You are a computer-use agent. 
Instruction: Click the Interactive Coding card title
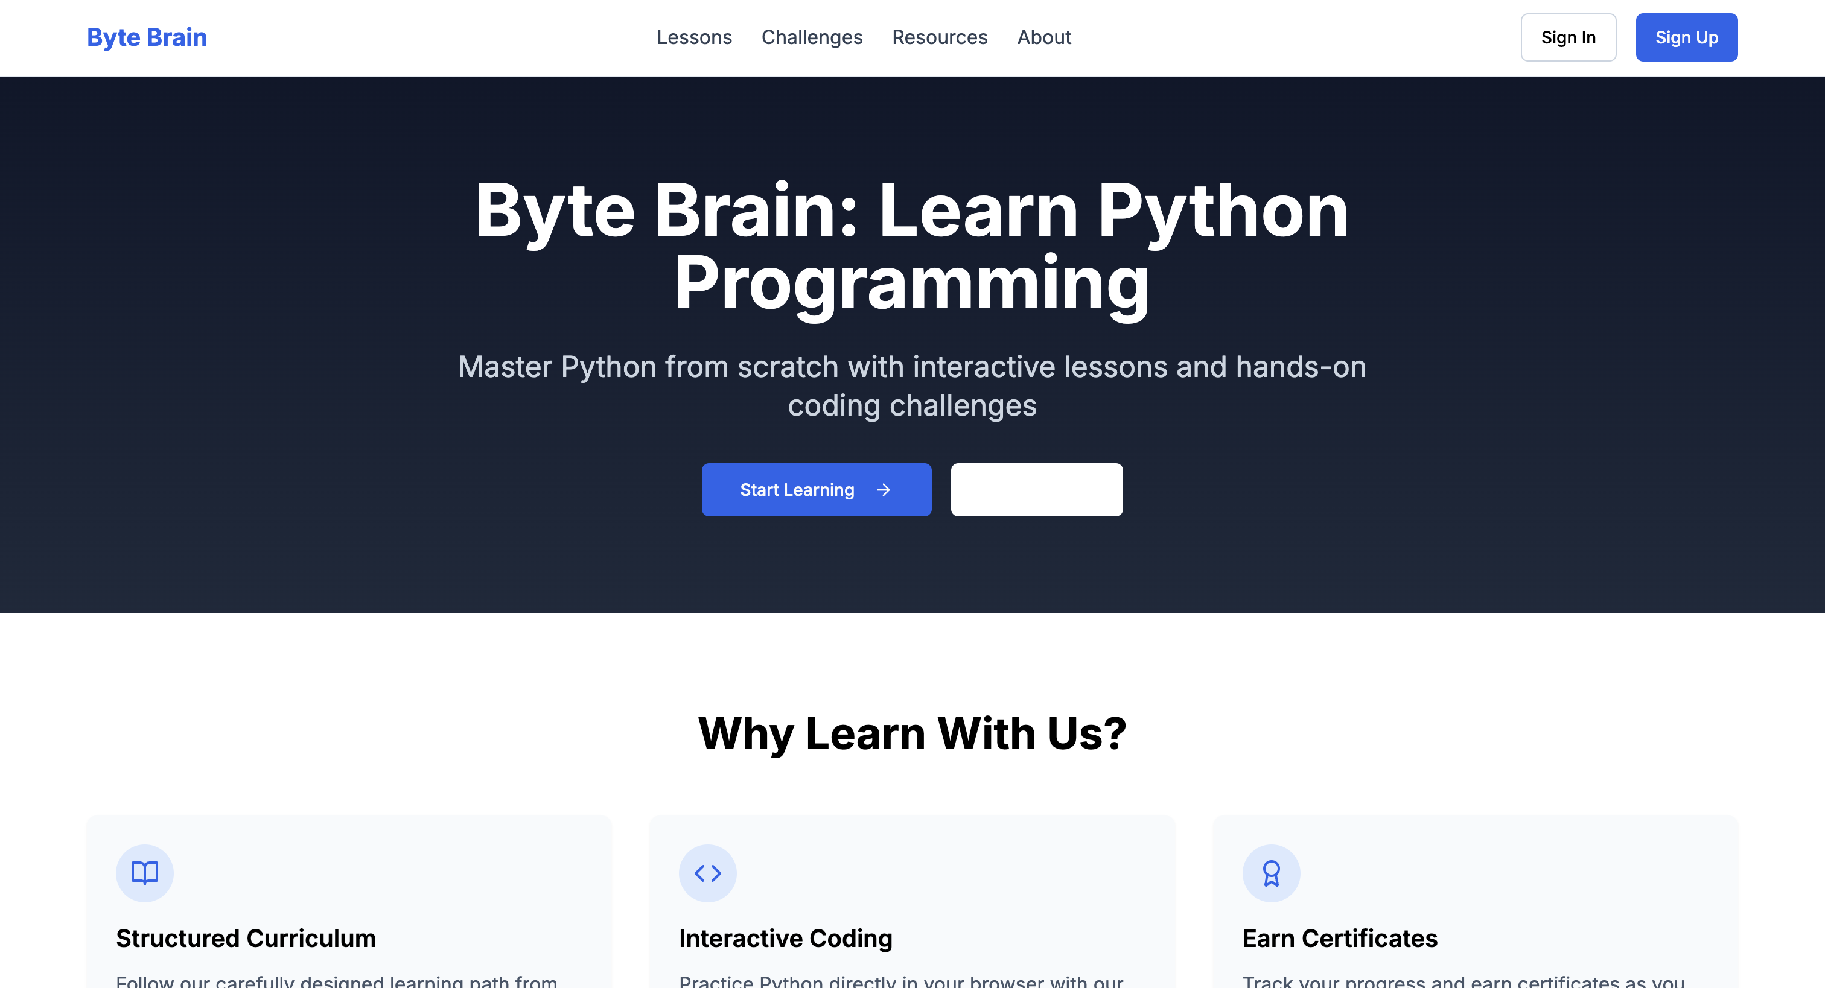[785, 938]
